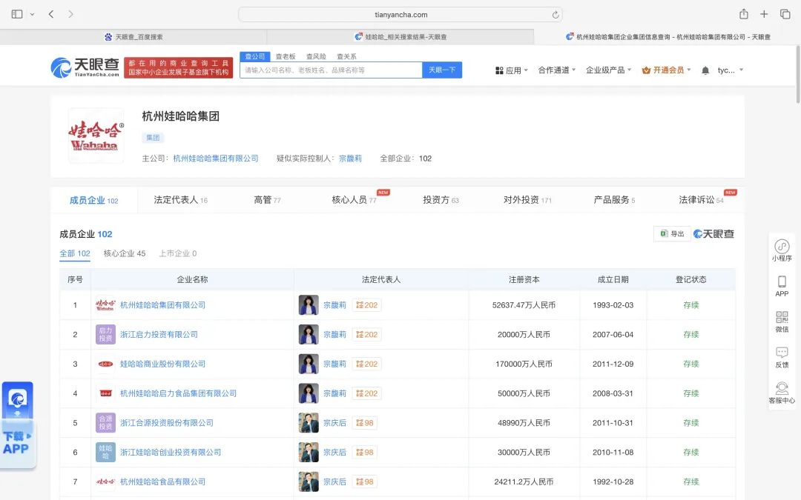Switch to the 娃哈哈_相关搜索结果 browser tab
Image resolution: width=801 pixels, height=500 pixels.
tap(400, 37)
